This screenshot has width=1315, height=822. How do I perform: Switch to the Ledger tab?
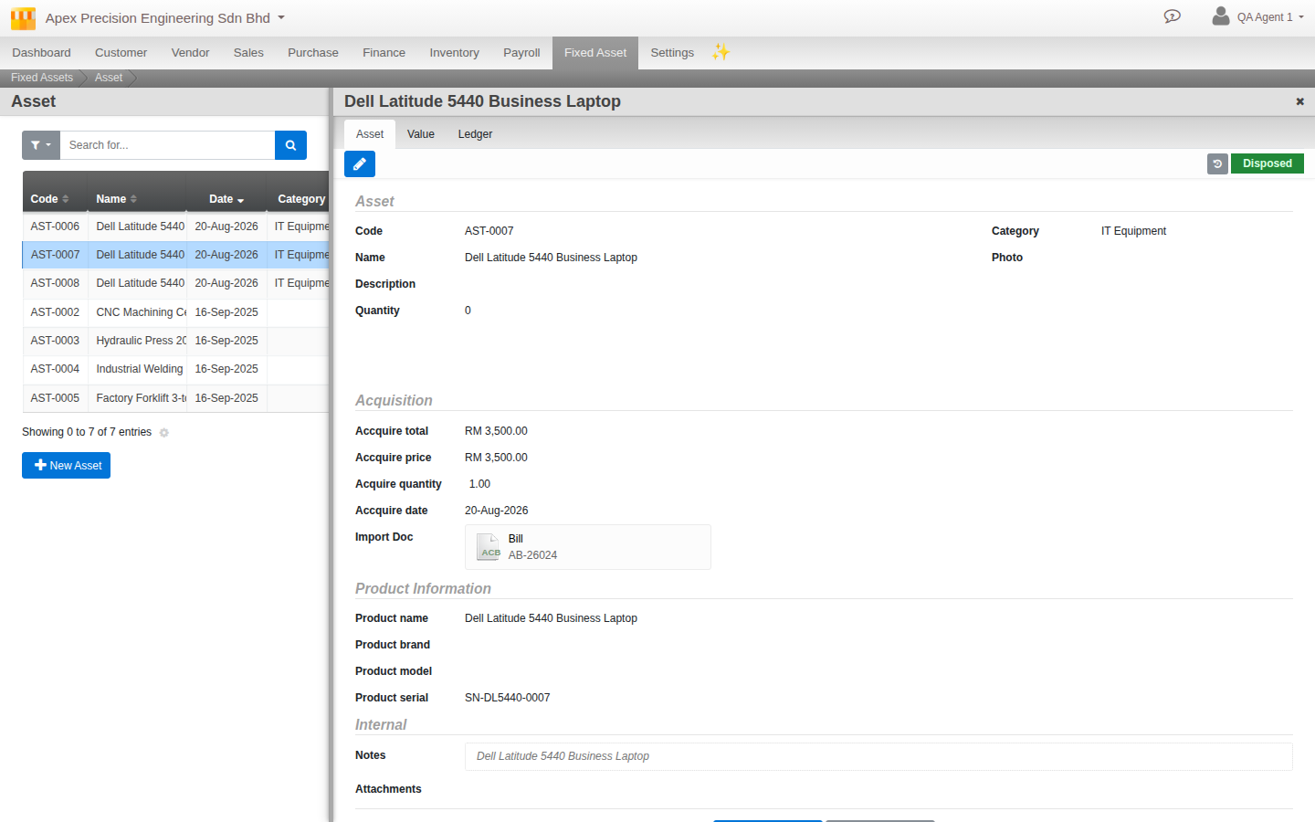tap(475, 134)
